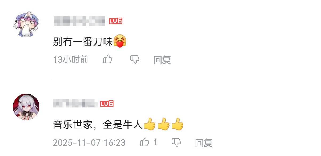
Task: Open the purple-hat character avatar profile
Action: [26, 24]
